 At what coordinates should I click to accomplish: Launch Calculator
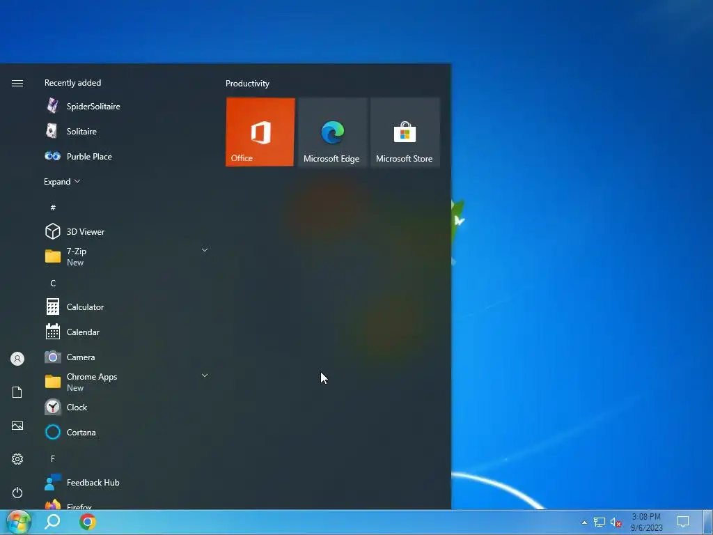[x=127, y=307]
